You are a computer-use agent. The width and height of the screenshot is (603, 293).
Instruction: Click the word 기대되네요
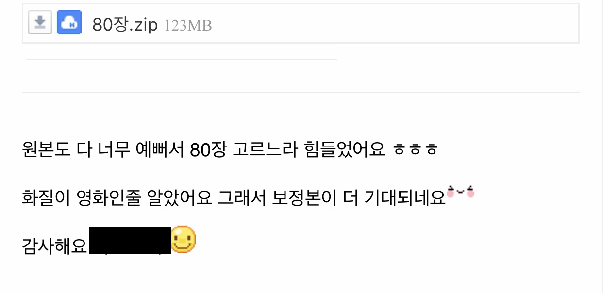pos(405,198)
